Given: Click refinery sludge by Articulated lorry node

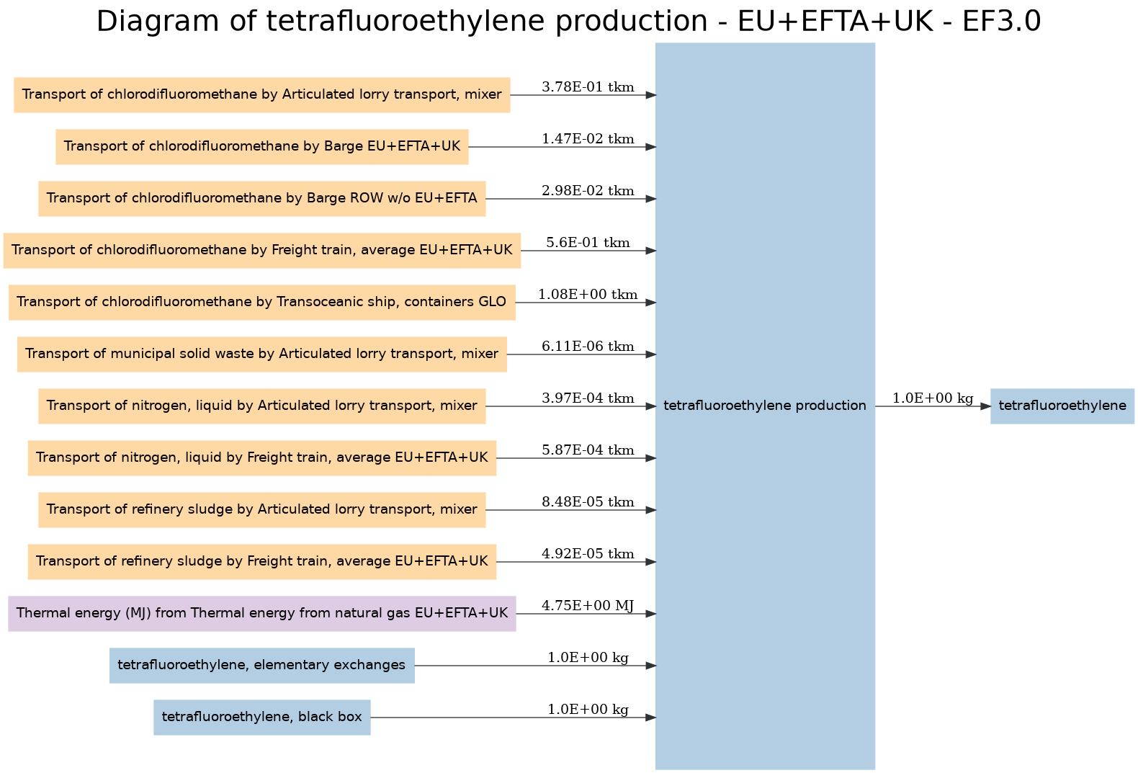Looking at the screenshot, I should 262,510.
